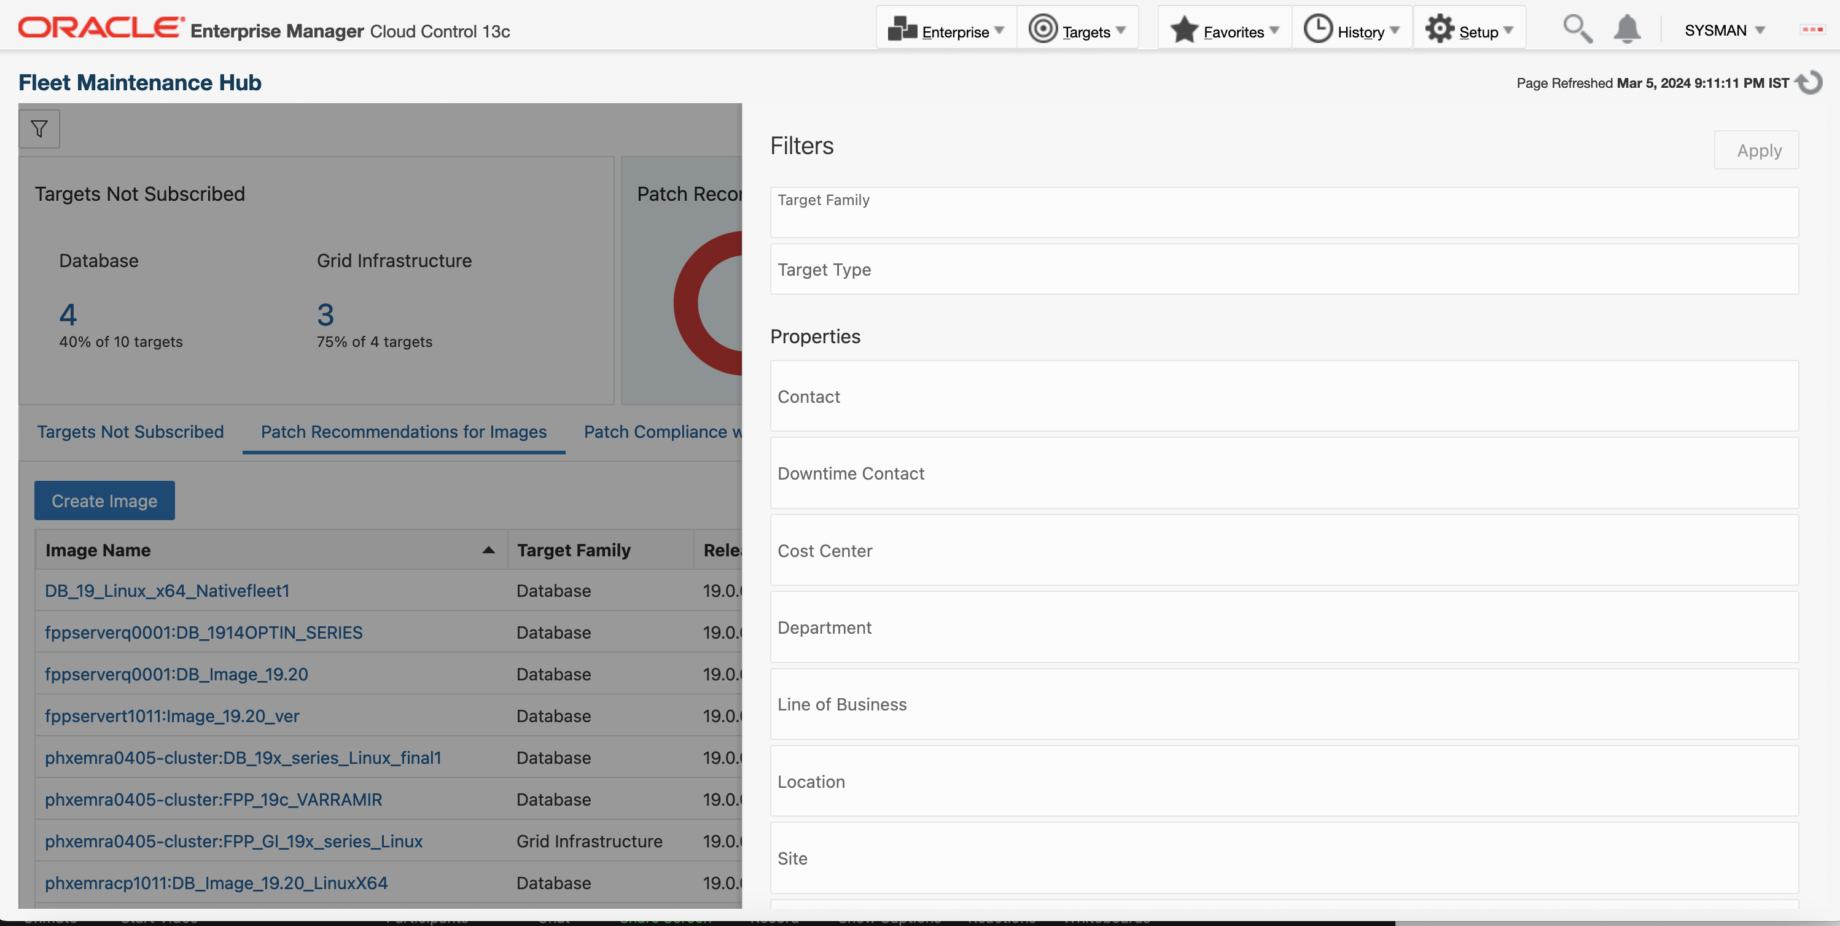Open DB_19_Linux_x64_Nativefleet1 image link

click(x=167, y=591)
